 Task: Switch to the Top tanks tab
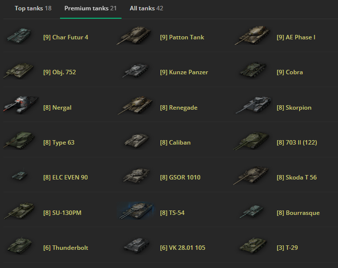[33, 8]
